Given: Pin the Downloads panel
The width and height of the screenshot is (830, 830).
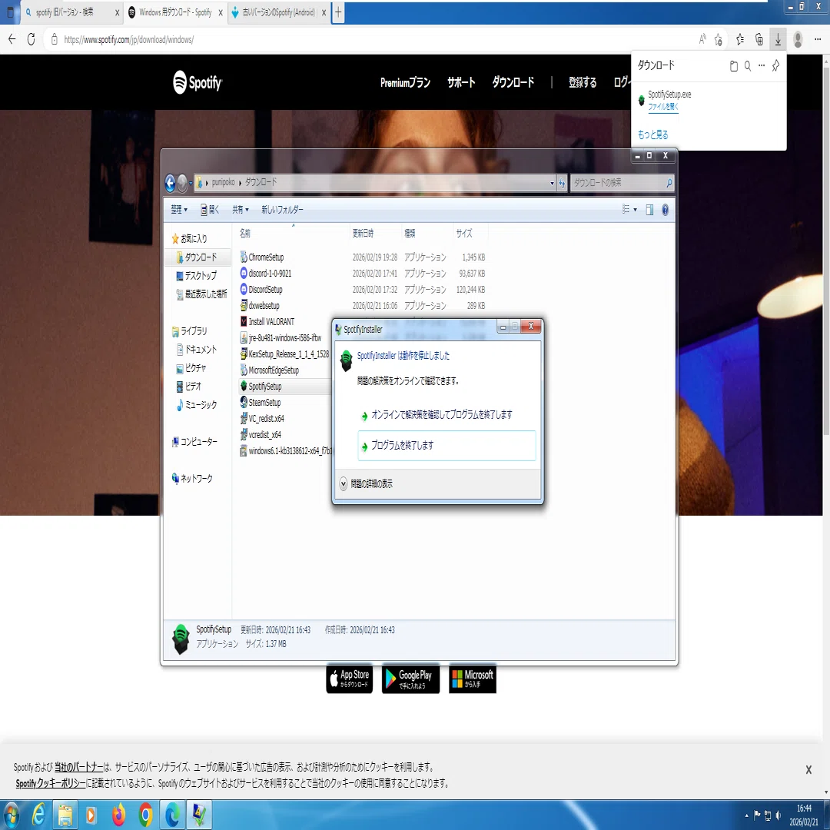Looking at the screenshot, I should [775, 65].
